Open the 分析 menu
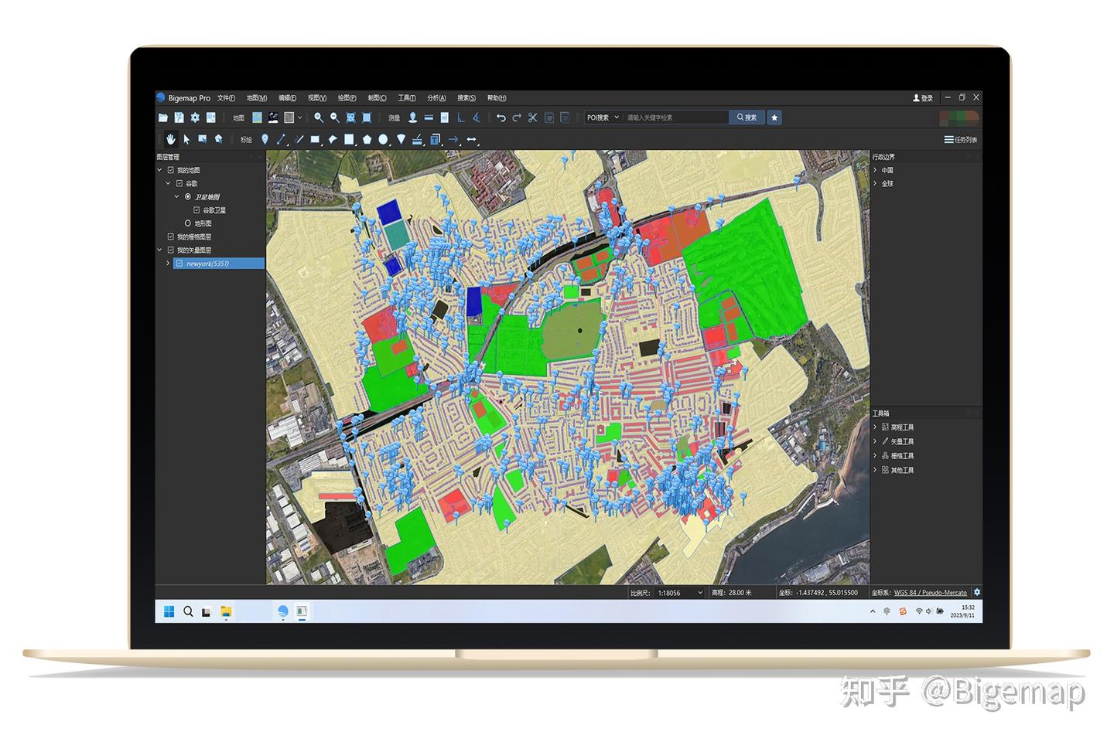The height and width of the screenshot is (742, 1114). pyautogui.click(x=436, y=98)
